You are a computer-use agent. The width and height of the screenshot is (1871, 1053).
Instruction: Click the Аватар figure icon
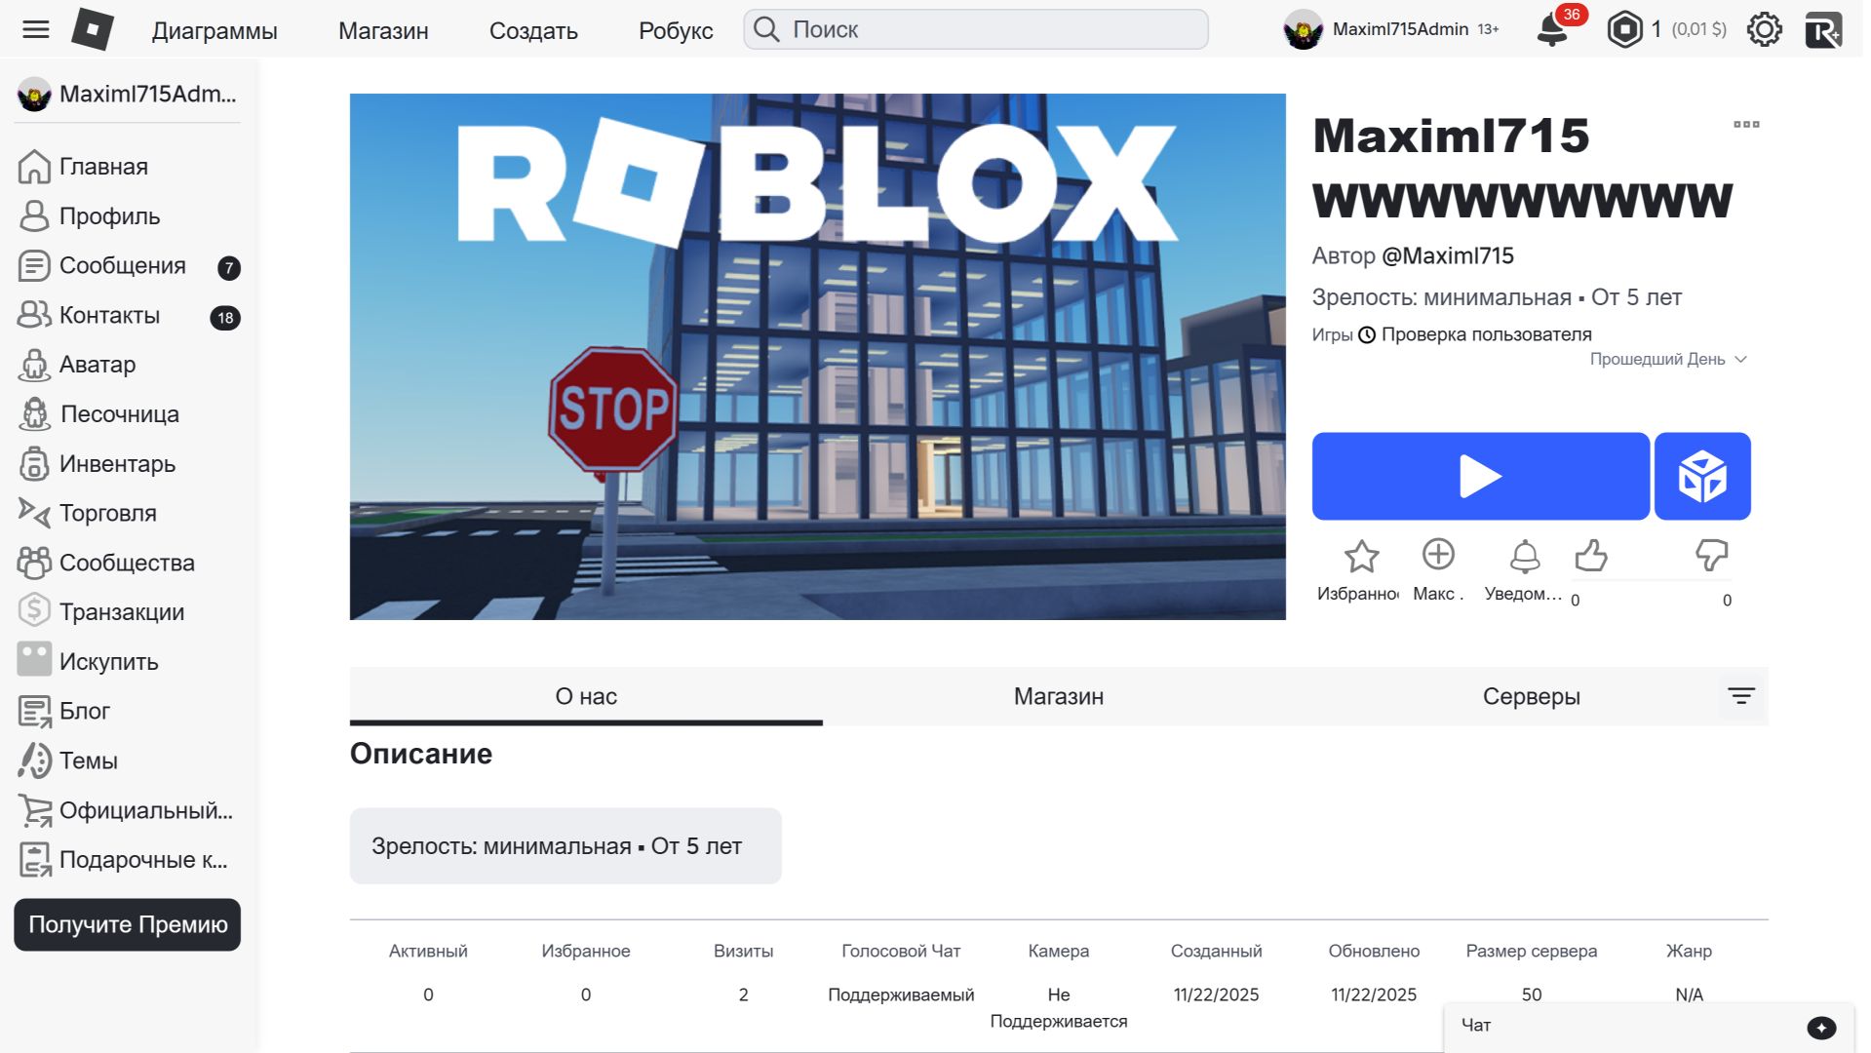click(34, 365)
